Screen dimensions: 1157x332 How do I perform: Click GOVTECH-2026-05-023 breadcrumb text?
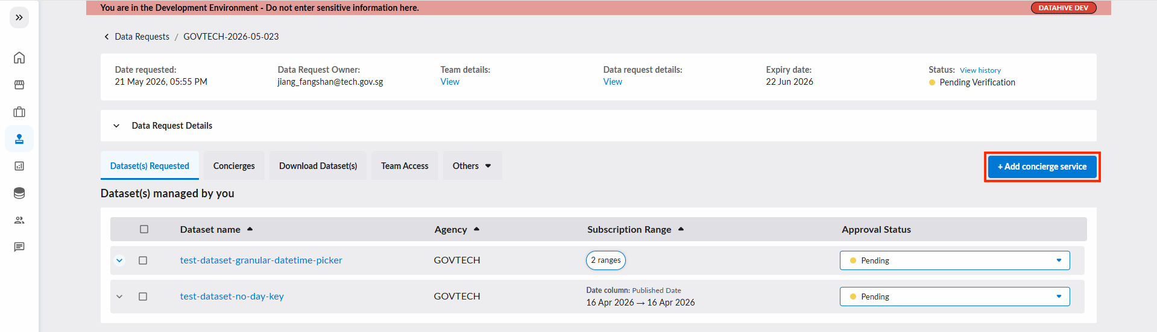pos(231,37)
